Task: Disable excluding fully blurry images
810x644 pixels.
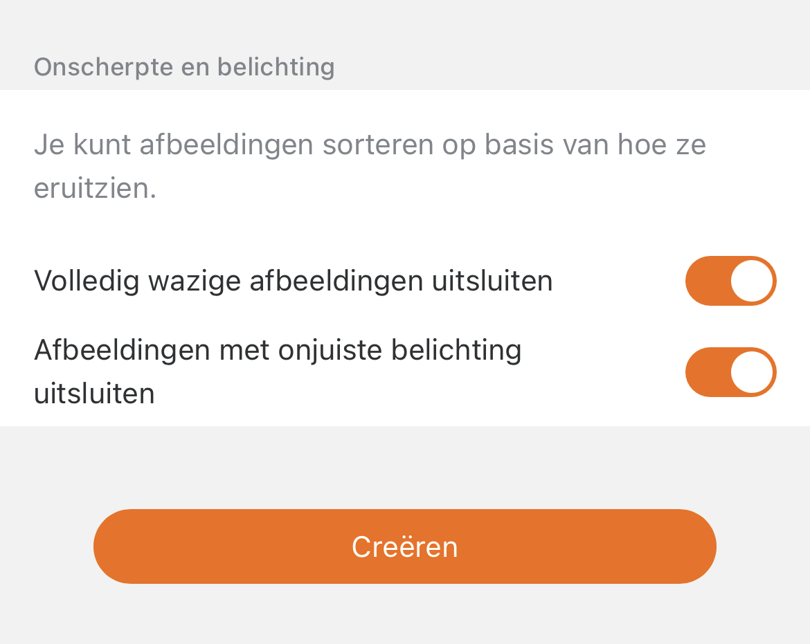Action: (730, 281)
